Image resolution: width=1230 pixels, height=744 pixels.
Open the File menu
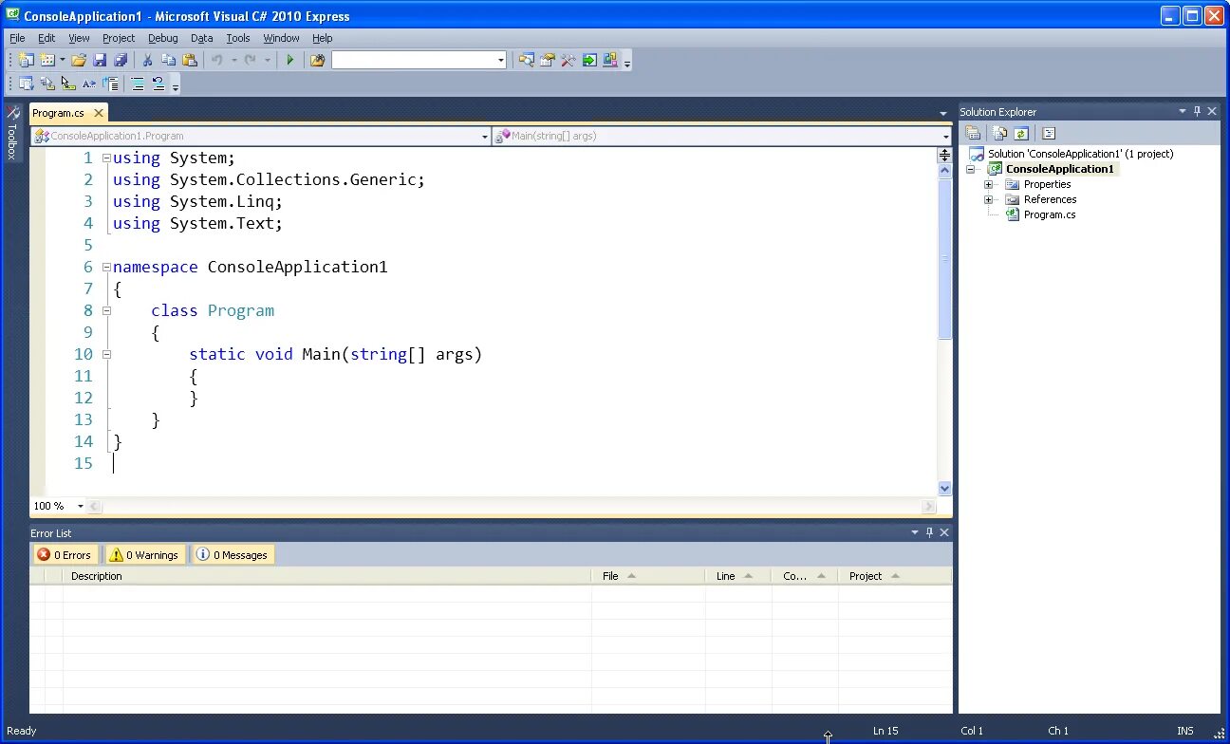click(17, 38)
